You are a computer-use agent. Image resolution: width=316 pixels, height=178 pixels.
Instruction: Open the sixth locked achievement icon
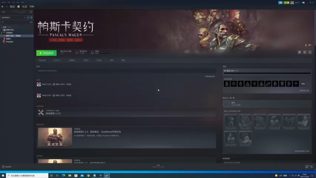point(261,84)
